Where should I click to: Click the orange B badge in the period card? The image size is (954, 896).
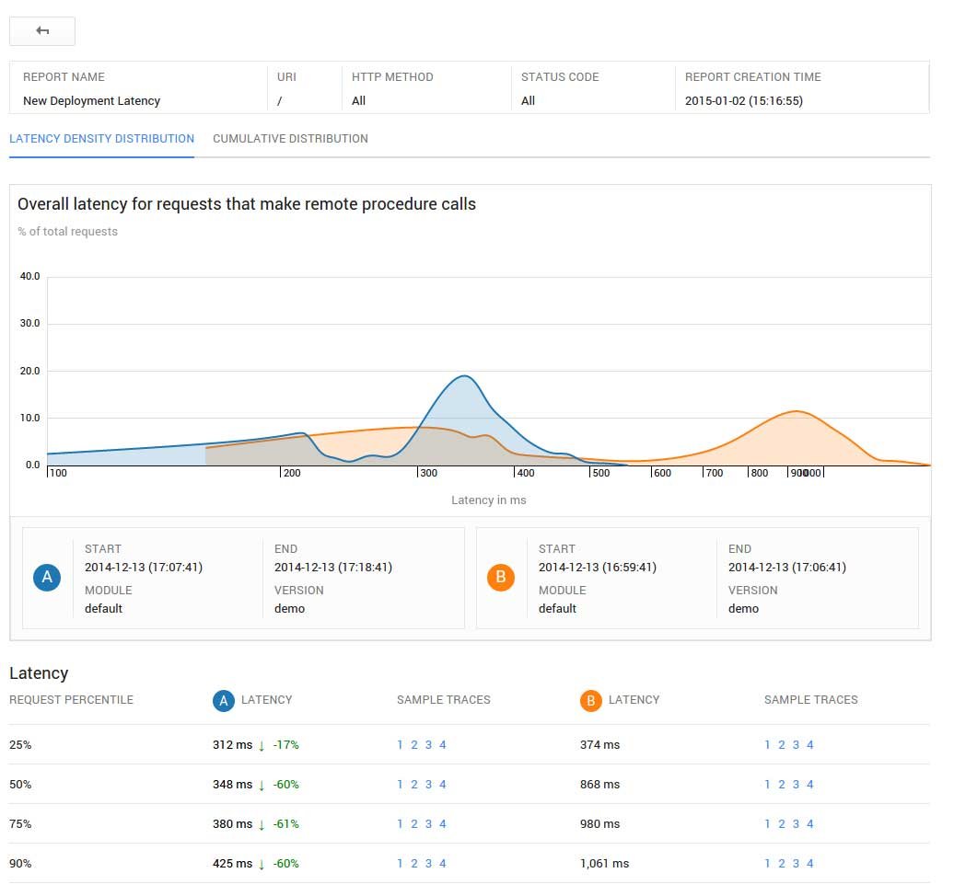click(x=501, y=578)
